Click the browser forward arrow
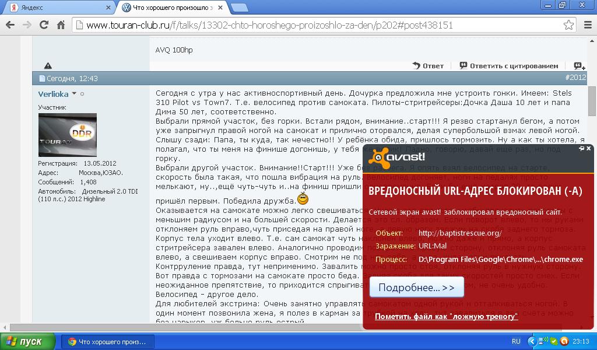 [27, 25]
